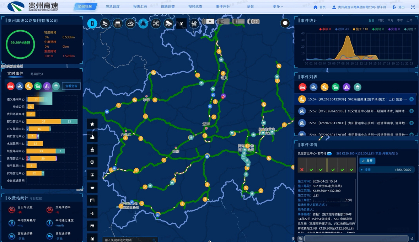Image resolution: width=419 pixels, height=242 pixels.
Task: Toggle 灾害 0 legend in event chart
Action: (x=394, y=29)
